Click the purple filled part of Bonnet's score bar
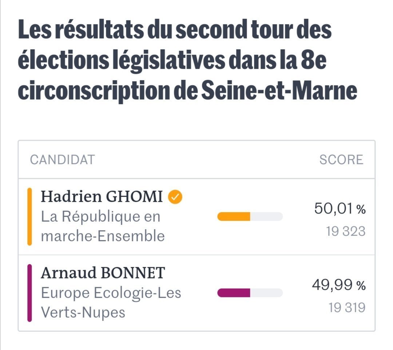This screenshot has height=350, width=393. click(x=234, y=293)
